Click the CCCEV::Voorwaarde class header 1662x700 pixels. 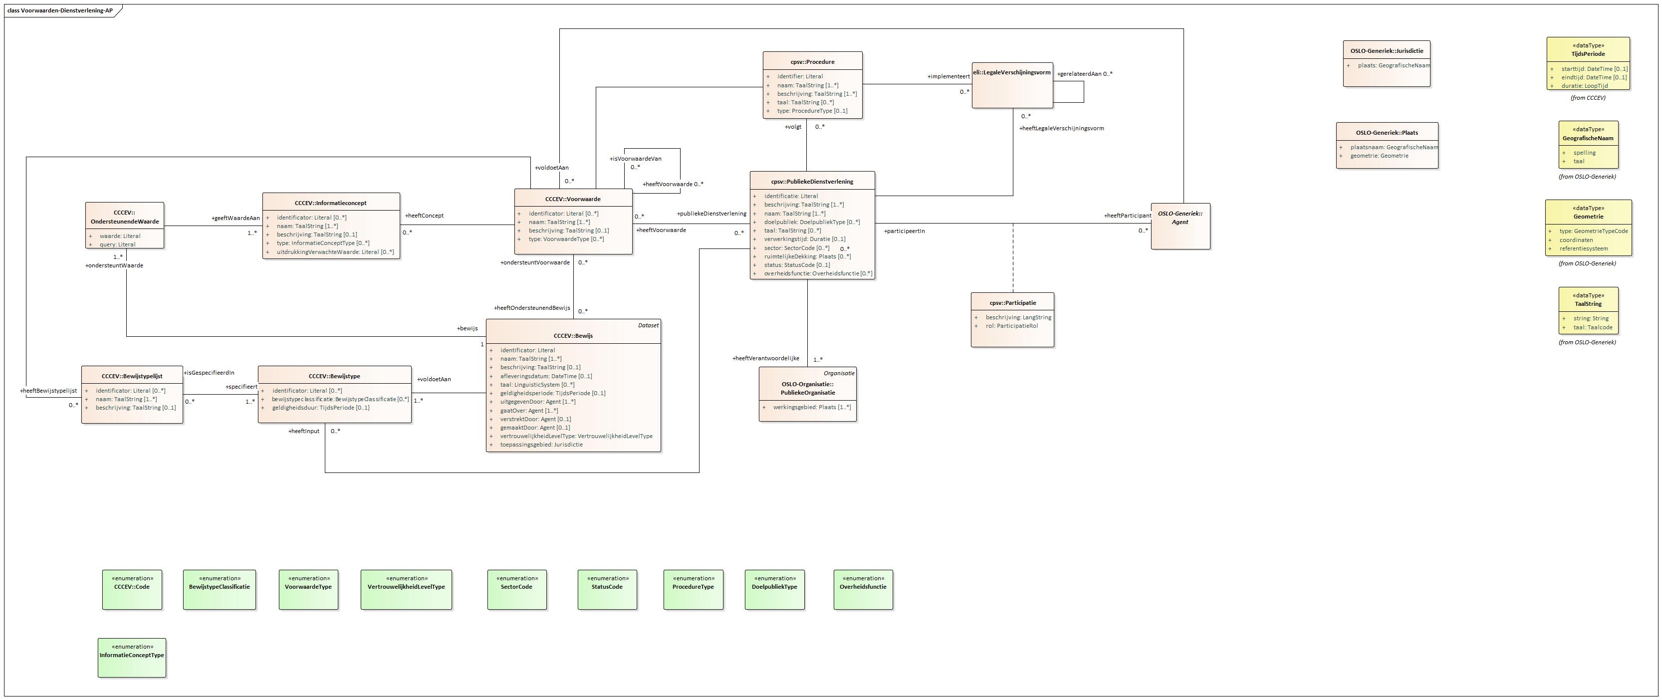[572, 199]
